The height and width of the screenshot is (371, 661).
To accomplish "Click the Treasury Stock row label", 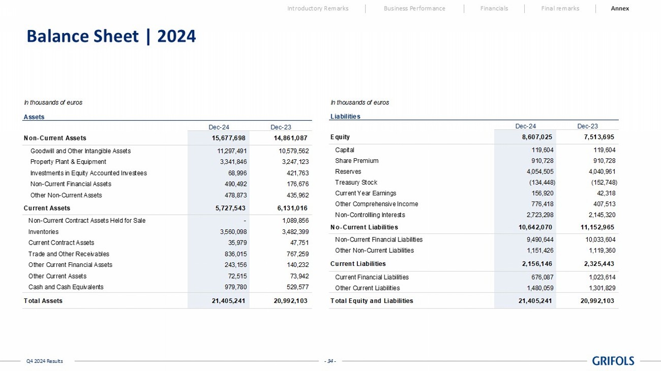I will coord(356,182).
